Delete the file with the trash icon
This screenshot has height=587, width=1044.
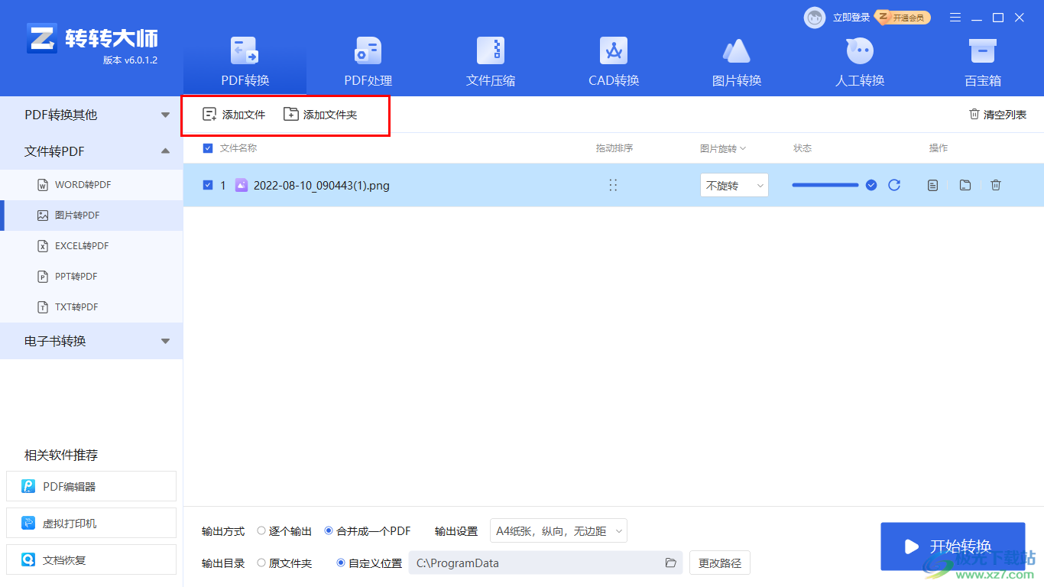click(995, 185)
